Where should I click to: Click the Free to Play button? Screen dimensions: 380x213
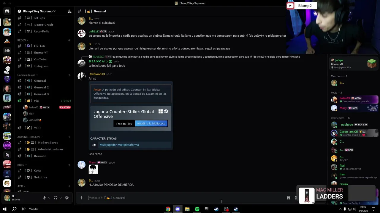pyautogui.click(x=124, y=124)
